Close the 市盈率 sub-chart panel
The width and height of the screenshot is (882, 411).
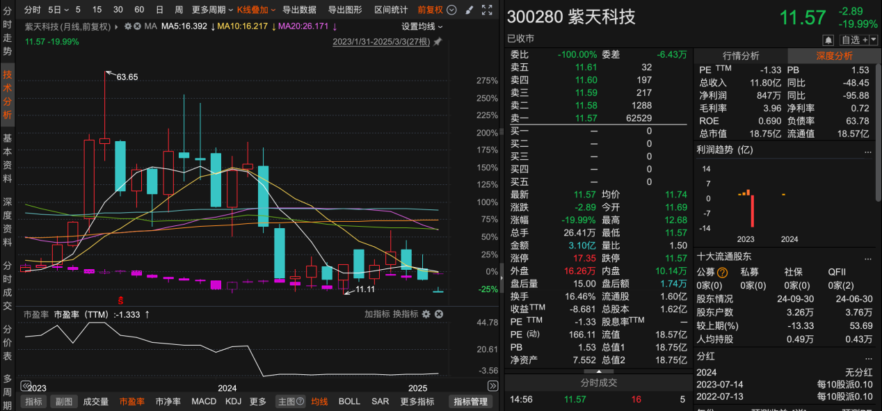tap(439, 314)
